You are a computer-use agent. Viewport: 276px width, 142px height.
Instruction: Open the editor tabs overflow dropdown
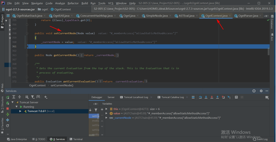tap(266, 16)
